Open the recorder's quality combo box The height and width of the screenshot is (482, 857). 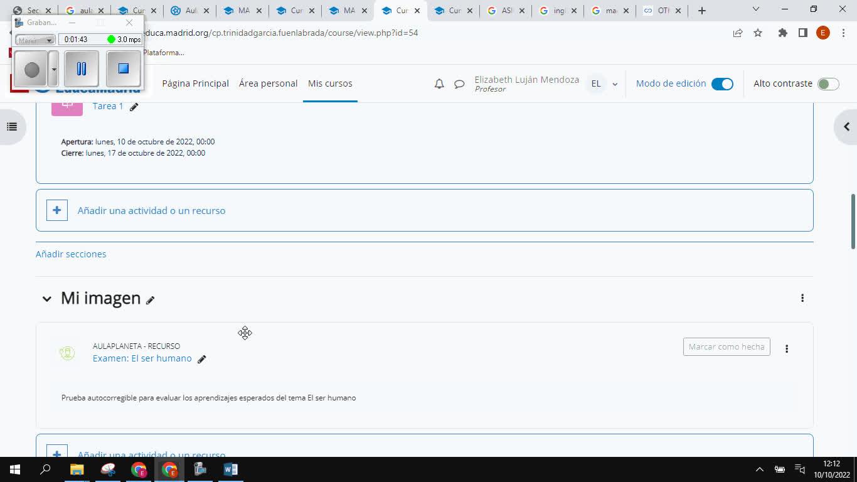35,40
